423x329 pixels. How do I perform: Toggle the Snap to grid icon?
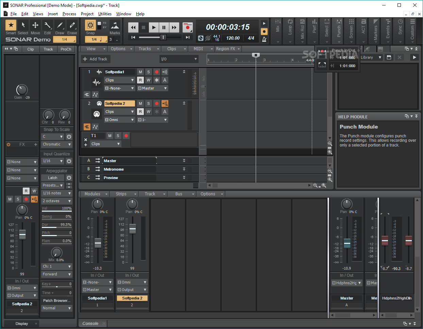pyautogui.click(x=90, y=25)
